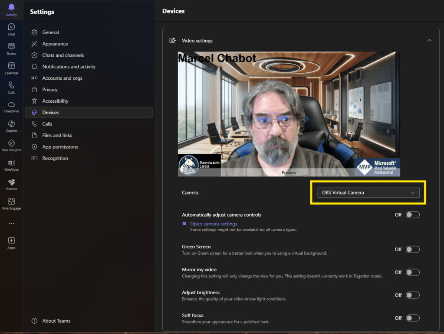Enable the Soft focus toggle
The width and height of the screenshot is (444, 334).
[412, 318]
